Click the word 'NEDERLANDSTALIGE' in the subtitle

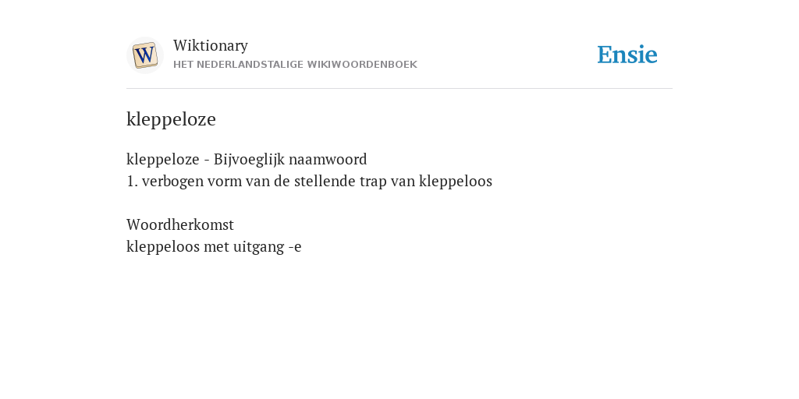pyautogui.click(x=250, y=65)
